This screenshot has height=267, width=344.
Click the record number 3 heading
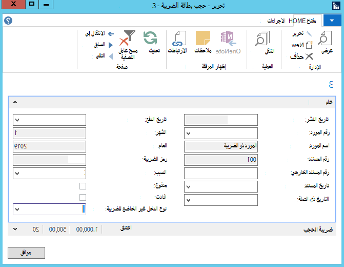pyautogui.click(x=331, y=84)
